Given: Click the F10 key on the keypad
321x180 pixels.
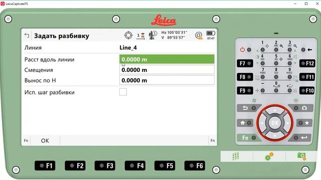Looking at the screenshot, I should [x=307, y=90].
